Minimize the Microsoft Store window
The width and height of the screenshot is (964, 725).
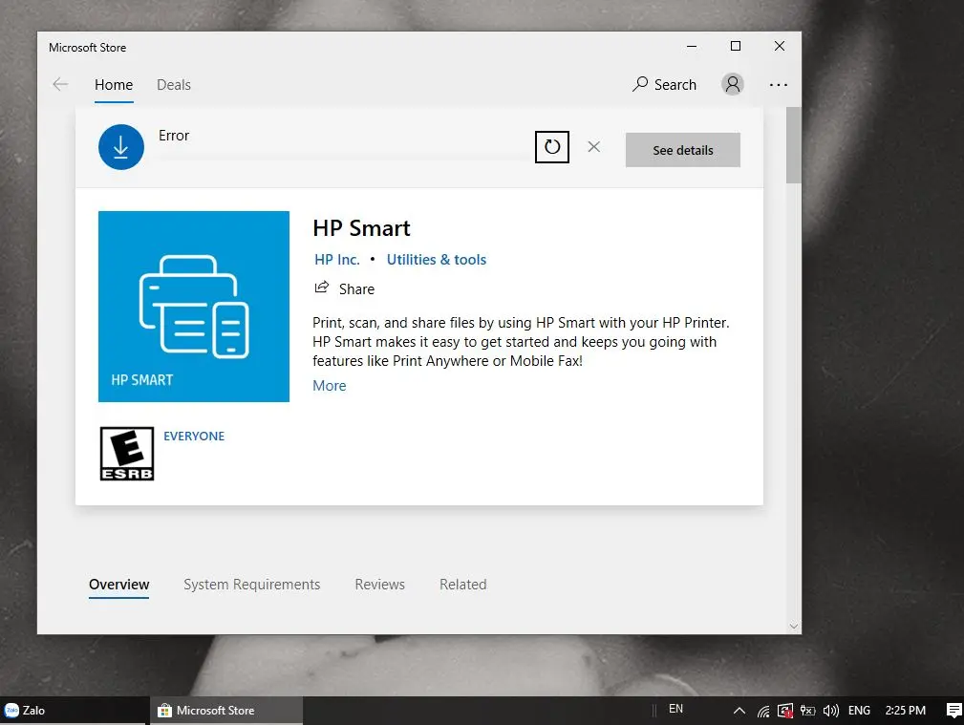click(x=692, y=46)
